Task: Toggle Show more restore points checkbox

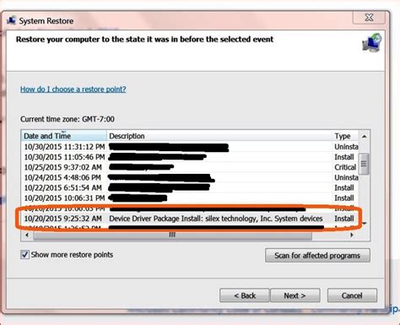Action: point(24,255)
